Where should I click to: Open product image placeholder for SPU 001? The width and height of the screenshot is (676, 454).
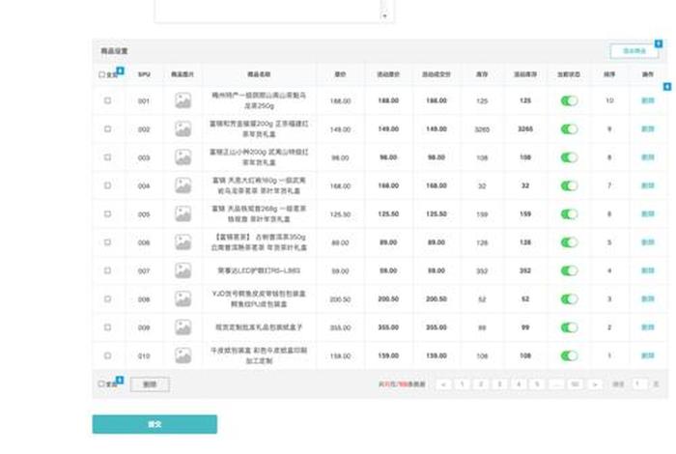pyautogui.click(x=183, y=100)
